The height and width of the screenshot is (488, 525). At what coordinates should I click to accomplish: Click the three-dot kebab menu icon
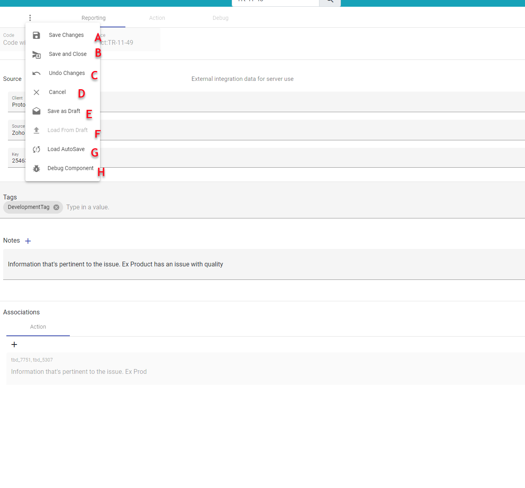click(30, 18)
